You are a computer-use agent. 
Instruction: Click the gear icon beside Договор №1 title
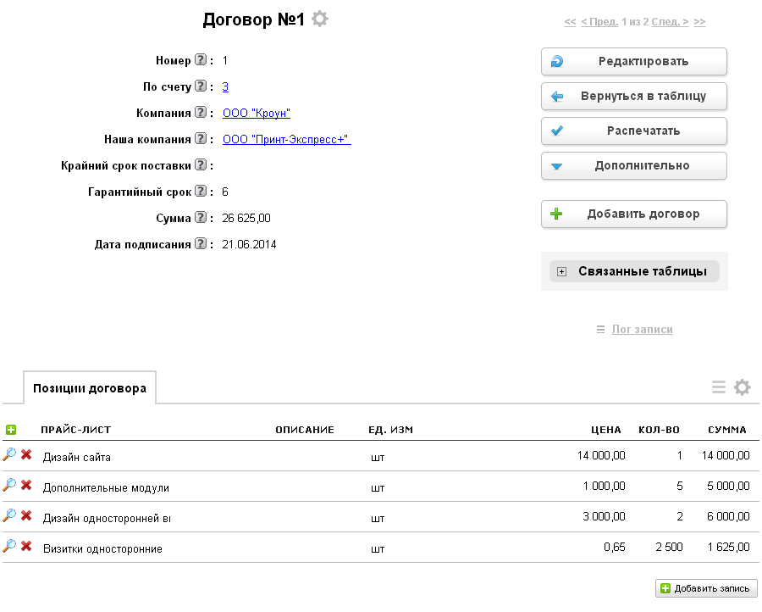click(319, 19)
